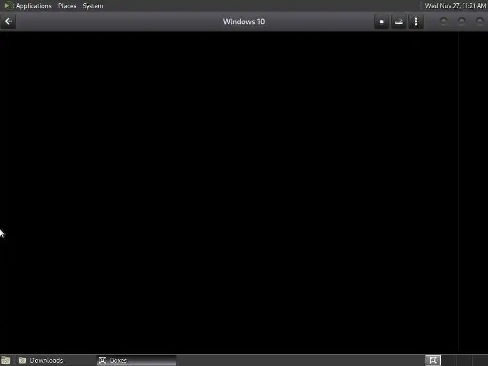Maximize the Boxes window
This screenshot has width=488, height=366.
pos(461,21)
